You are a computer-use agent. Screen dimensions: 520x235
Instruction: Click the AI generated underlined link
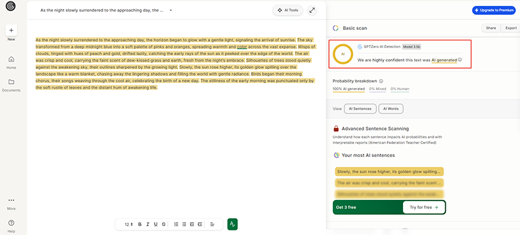(x=444, y=60)
